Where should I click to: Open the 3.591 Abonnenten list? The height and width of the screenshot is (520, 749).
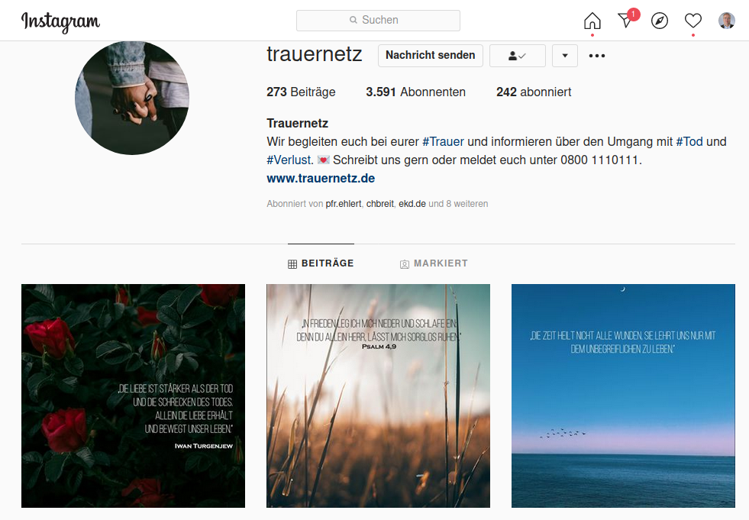point(415,92)
